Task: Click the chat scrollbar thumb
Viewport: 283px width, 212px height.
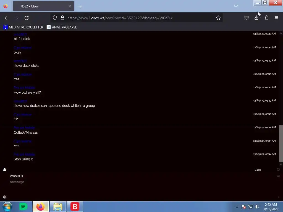Action: click(x=281, y=144)
